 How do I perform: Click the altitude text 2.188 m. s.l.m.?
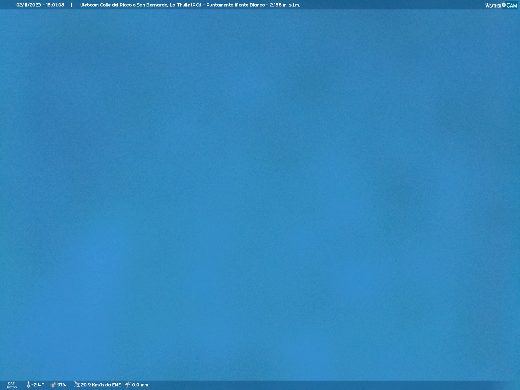click(285, 5)
